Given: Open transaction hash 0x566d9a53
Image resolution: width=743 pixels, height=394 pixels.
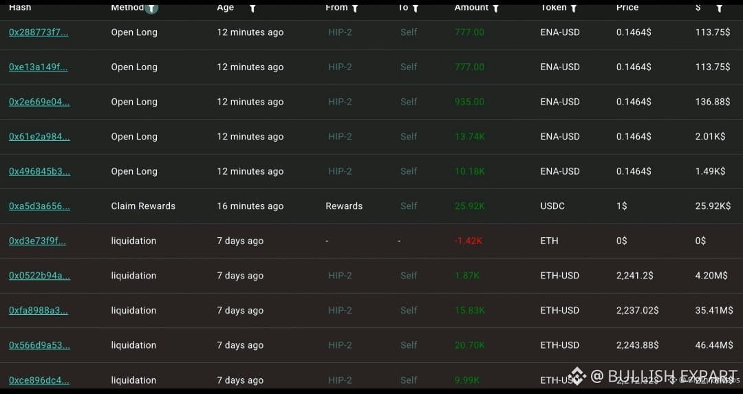Looking at the screenshot, I should pos(39,345).
